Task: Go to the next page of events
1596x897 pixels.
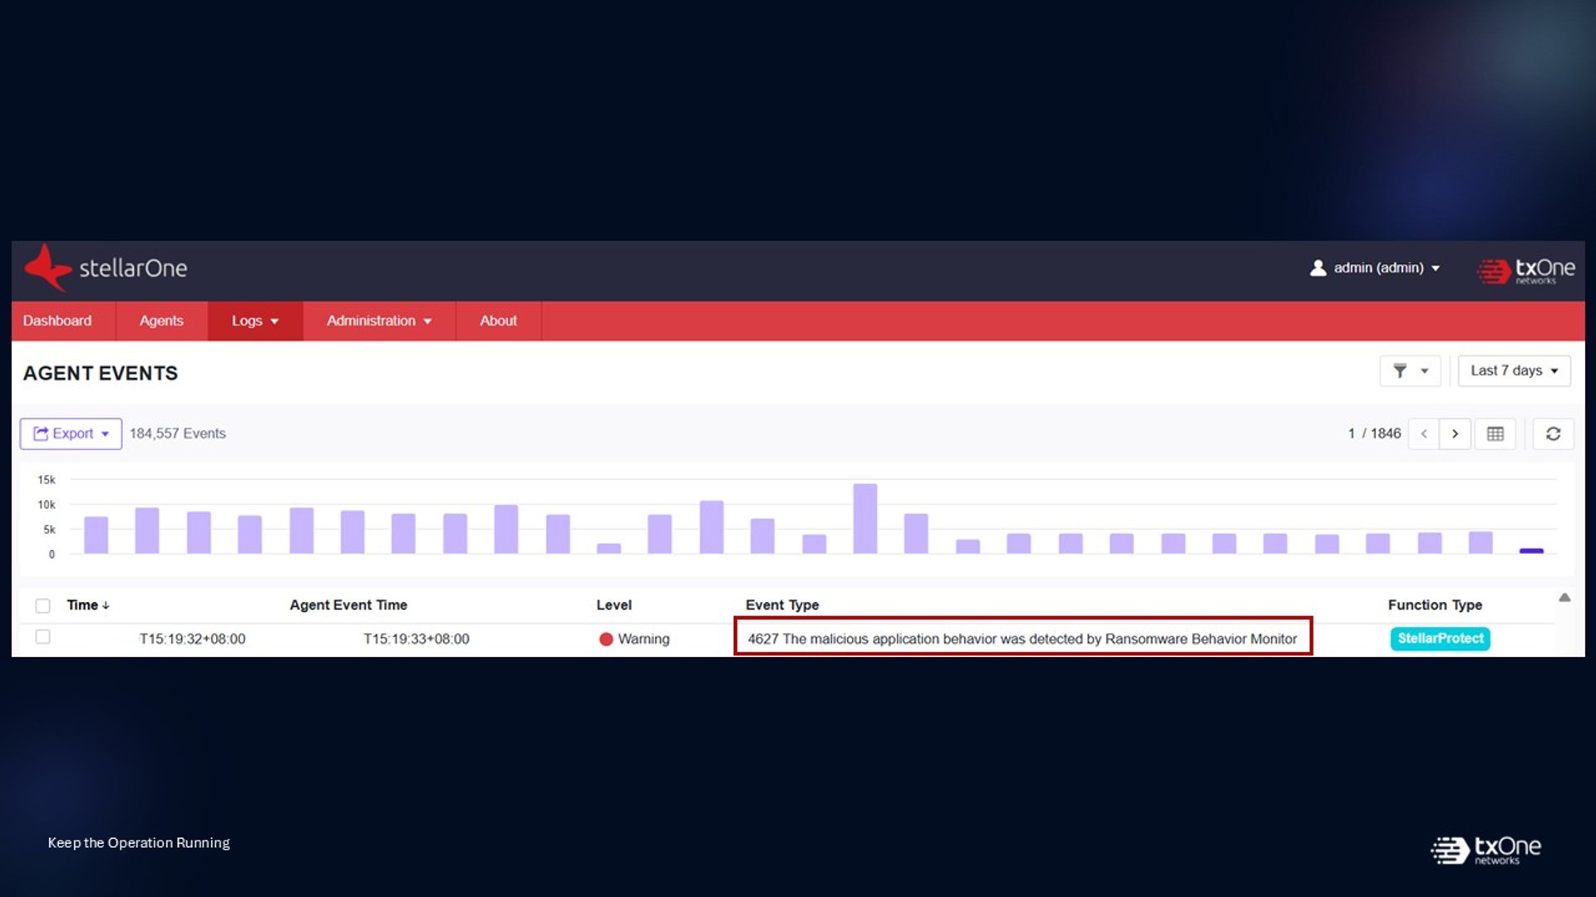Action: [x=1455, y=434]
